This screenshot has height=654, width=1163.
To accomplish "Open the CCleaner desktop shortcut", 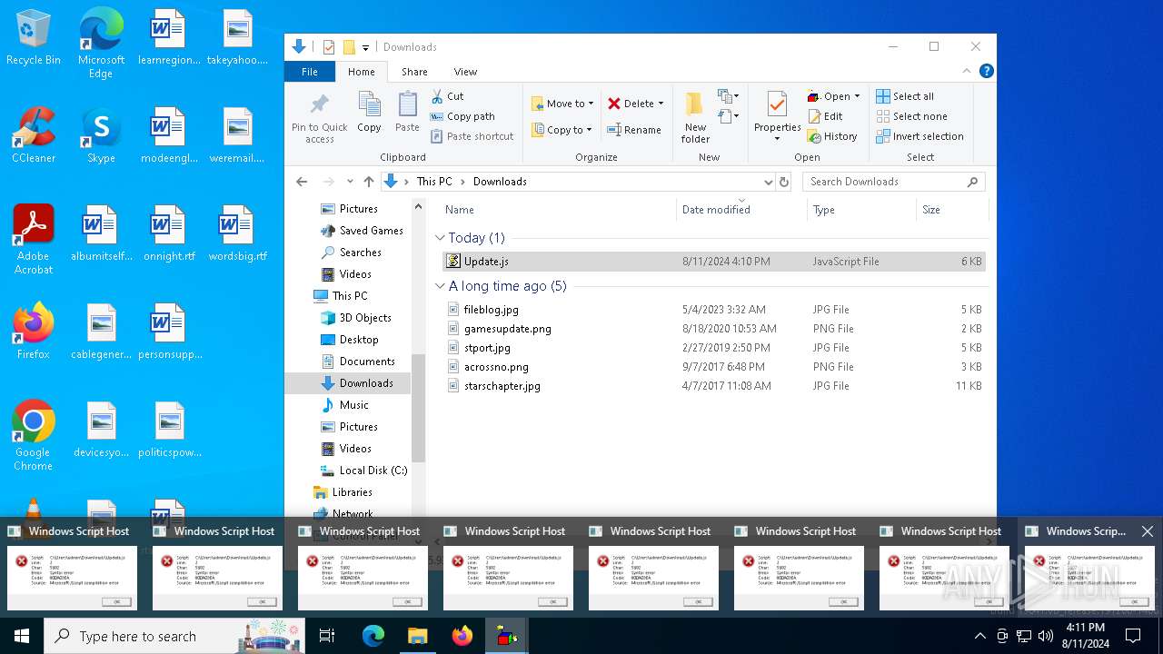I will [x=34, y=136].
